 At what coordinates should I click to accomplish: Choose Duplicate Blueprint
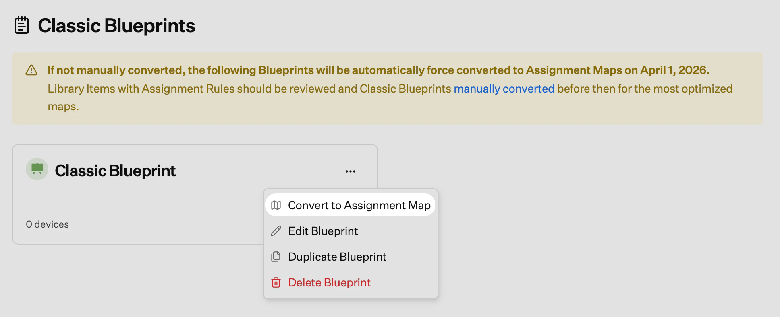click(x=337, y=257)
